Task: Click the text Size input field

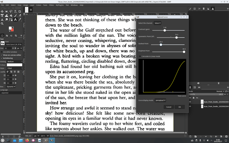Action: (x=8, y=48)
